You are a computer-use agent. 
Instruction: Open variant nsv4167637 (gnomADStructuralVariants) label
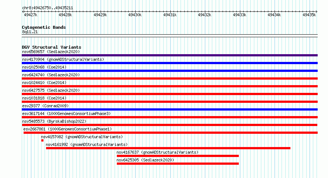[157, 152]
